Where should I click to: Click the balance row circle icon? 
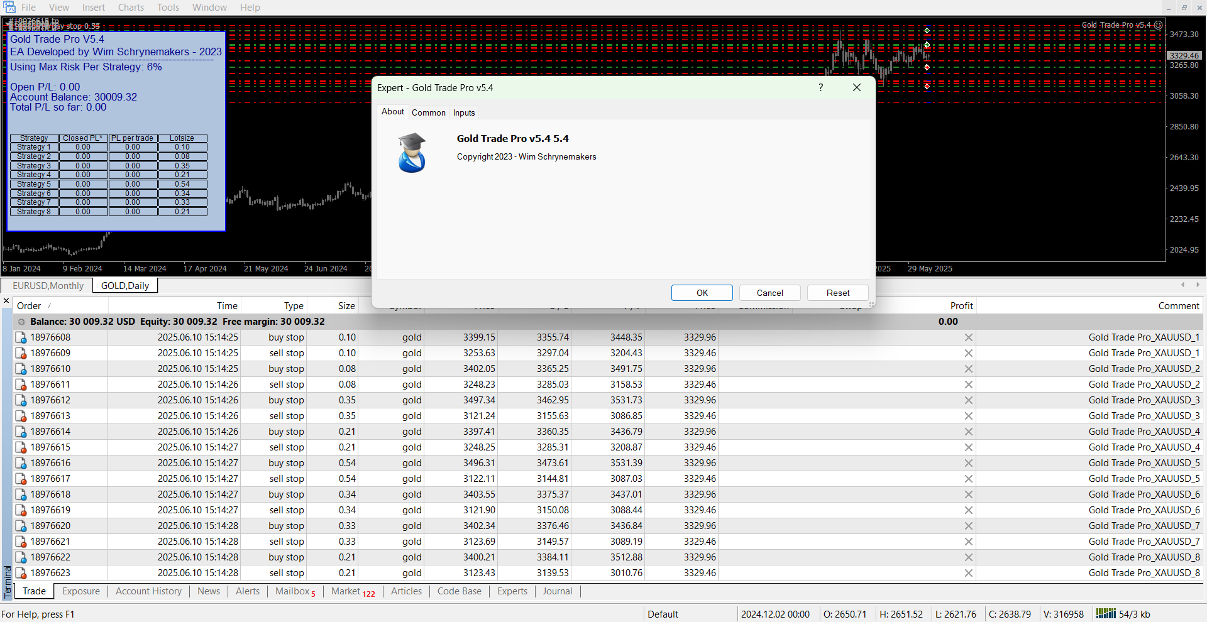pyautogui.click(x=21, y=322)
